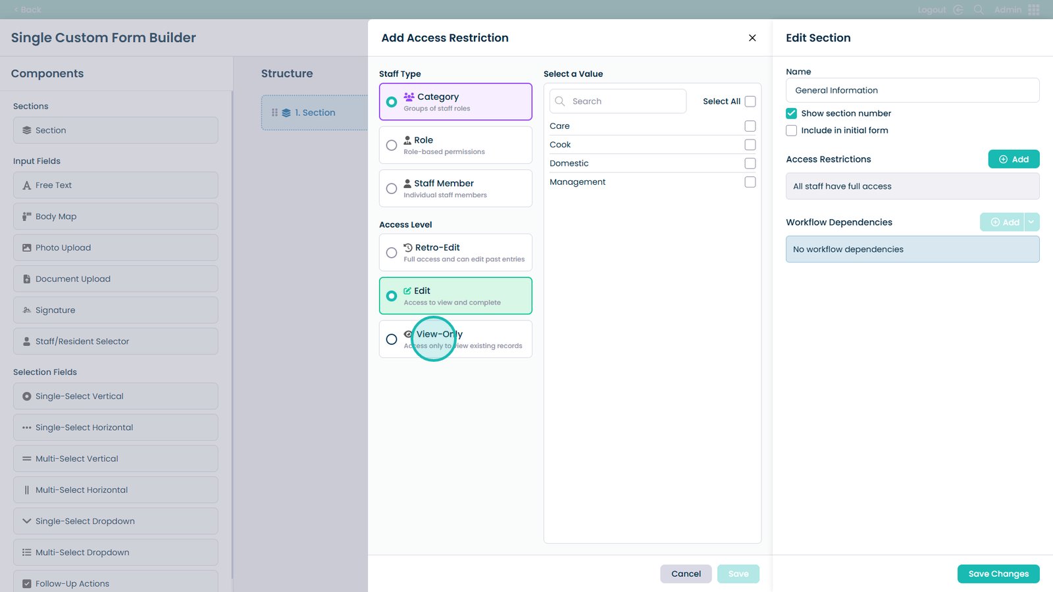Image resolution: width=1053 pixels, height=592 pixels.
Task: Enable Include in initial form checkbox
Action: point(791,130)
